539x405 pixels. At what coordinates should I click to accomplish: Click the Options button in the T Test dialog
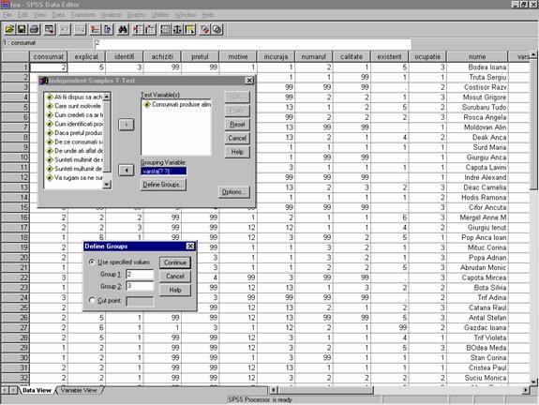point(233,192)
